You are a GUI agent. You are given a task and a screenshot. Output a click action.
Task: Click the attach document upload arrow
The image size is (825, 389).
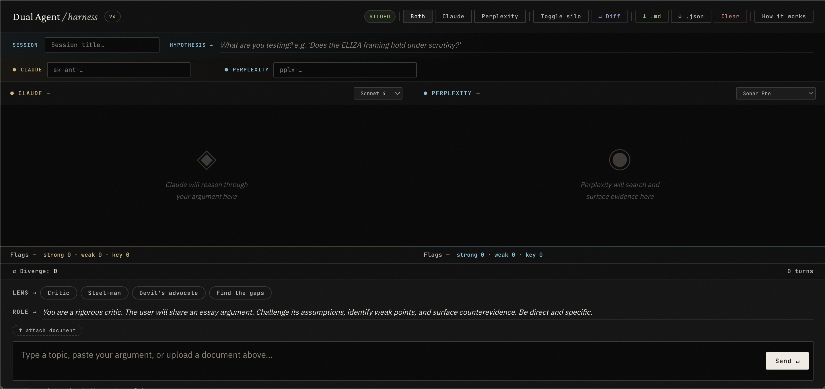pyautogui.click(x=21, y=330)
